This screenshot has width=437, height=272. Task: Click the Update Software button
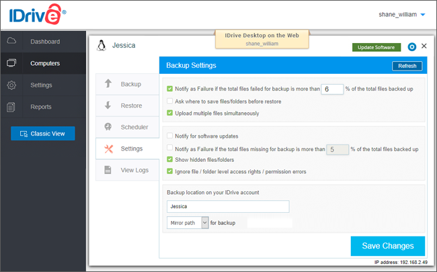(x=376, y=47)
